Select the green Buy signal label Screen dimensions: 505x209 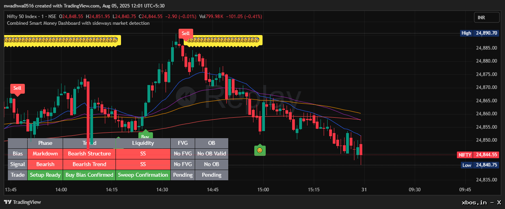pos(145,136)
